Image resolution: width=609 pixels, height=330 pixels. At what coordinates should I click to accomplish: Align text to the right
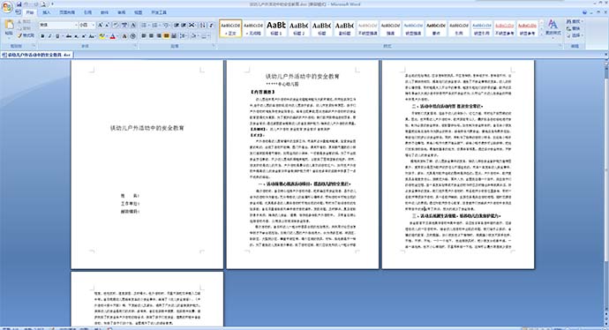point(159,36)
